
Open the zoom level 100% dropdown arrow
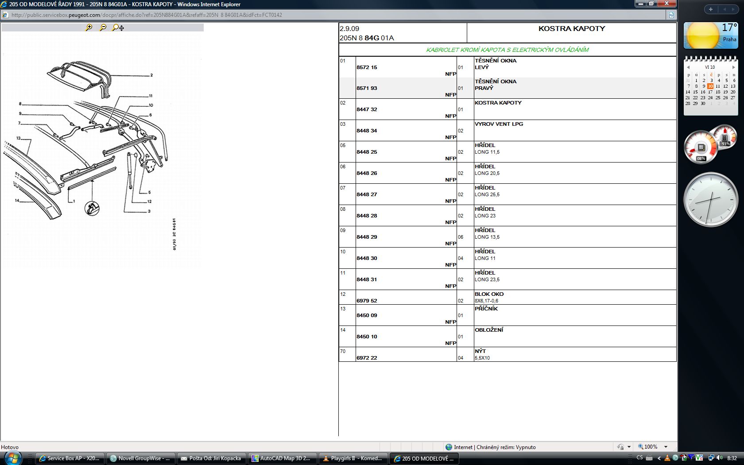[666, 447]
